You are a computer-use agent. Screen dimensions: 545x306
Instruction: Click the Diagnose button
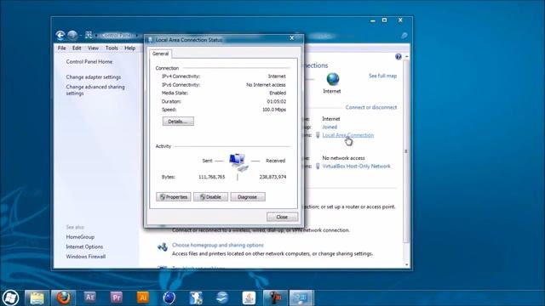[248, 196]
